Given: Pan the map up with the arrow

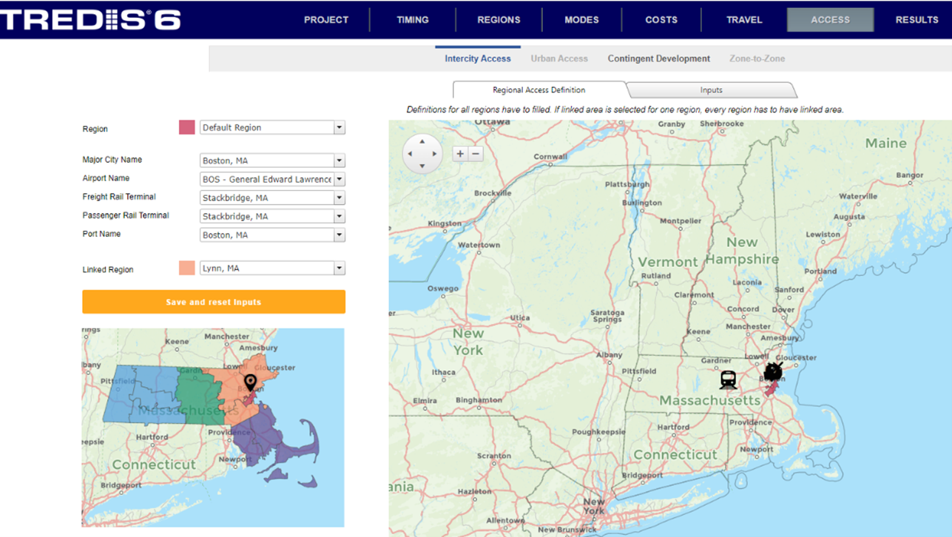Looking at the screenshot, I should [422, 141].
